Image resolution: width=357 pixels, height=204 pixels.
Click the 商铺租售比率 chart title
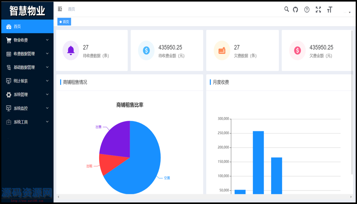(130, 105)
